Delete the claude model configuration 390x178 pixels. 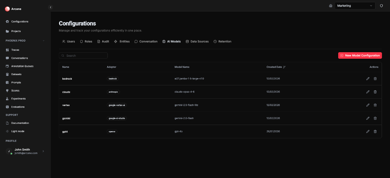point(375,92)
